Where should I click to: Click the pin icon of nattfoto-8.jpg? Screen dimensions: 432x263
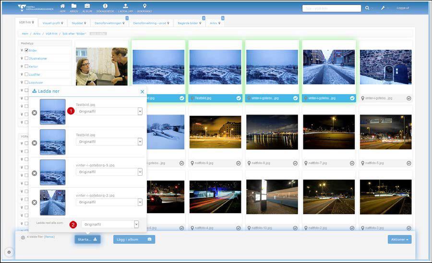pos(249,163)
